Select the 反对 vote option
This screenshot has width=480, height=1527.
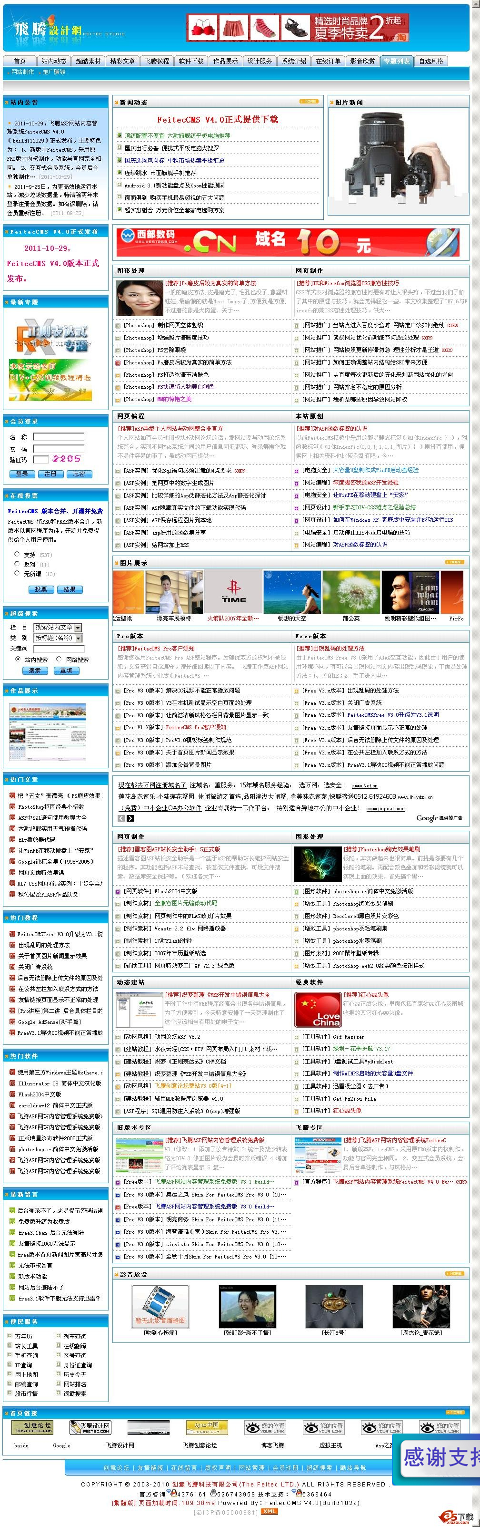tap(17, 564)
